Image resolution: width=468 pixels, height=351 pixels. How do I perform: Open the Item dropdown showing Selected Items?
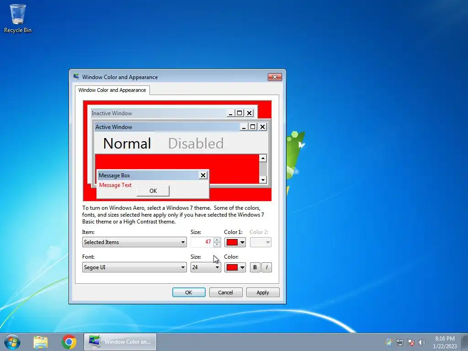pos(134,242)
